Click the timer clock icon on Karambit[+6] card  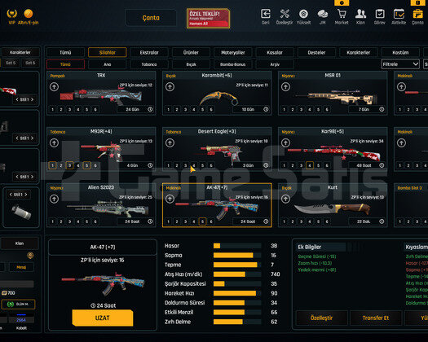(x=266, y=109)
